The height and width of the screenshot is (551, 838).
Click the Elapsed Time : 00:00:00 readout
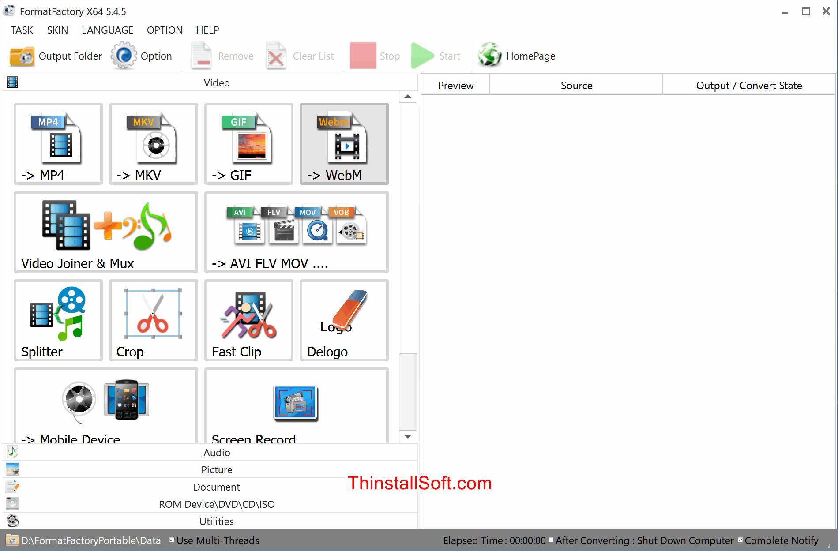(x=494, y=540)
